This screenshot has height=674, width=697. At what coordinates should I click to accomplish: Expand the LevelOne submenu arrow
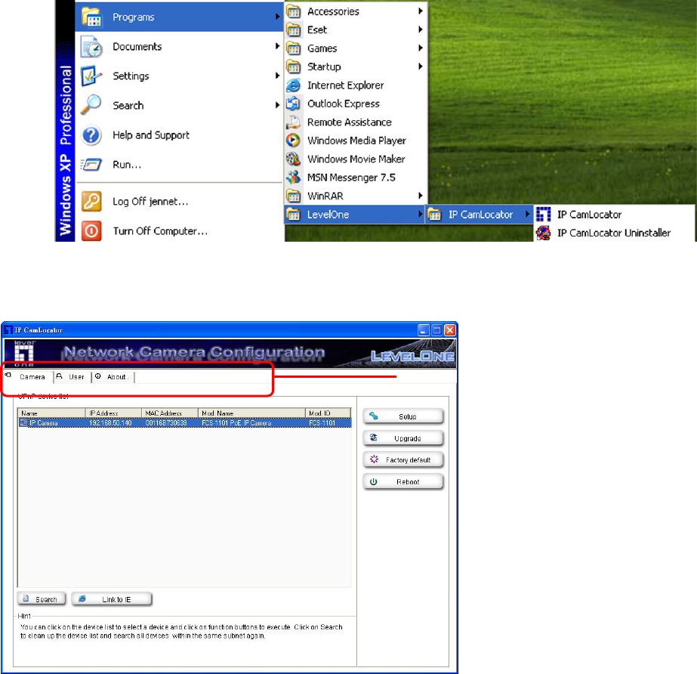[420, 214]
